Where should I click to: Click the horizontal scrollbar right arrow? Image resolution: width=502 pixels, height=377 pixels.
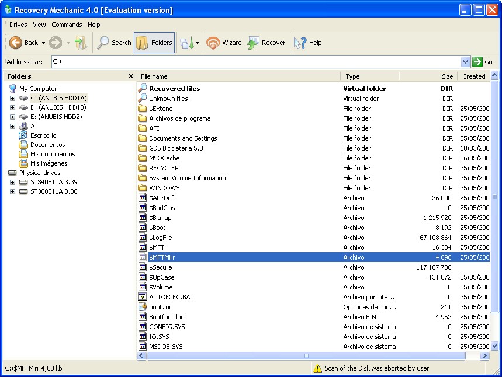[485, 355]
